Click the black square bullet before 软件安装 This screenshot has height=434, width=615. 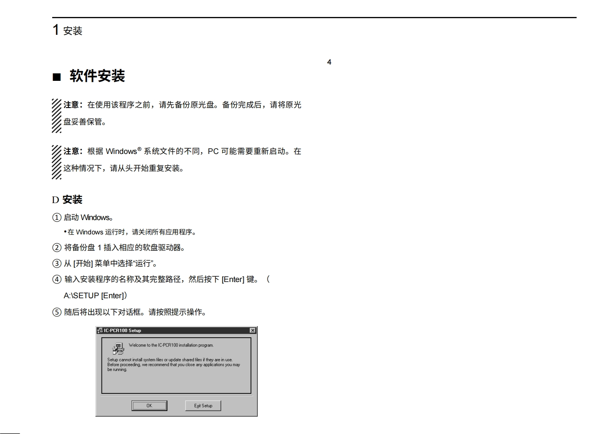[57, 77]
